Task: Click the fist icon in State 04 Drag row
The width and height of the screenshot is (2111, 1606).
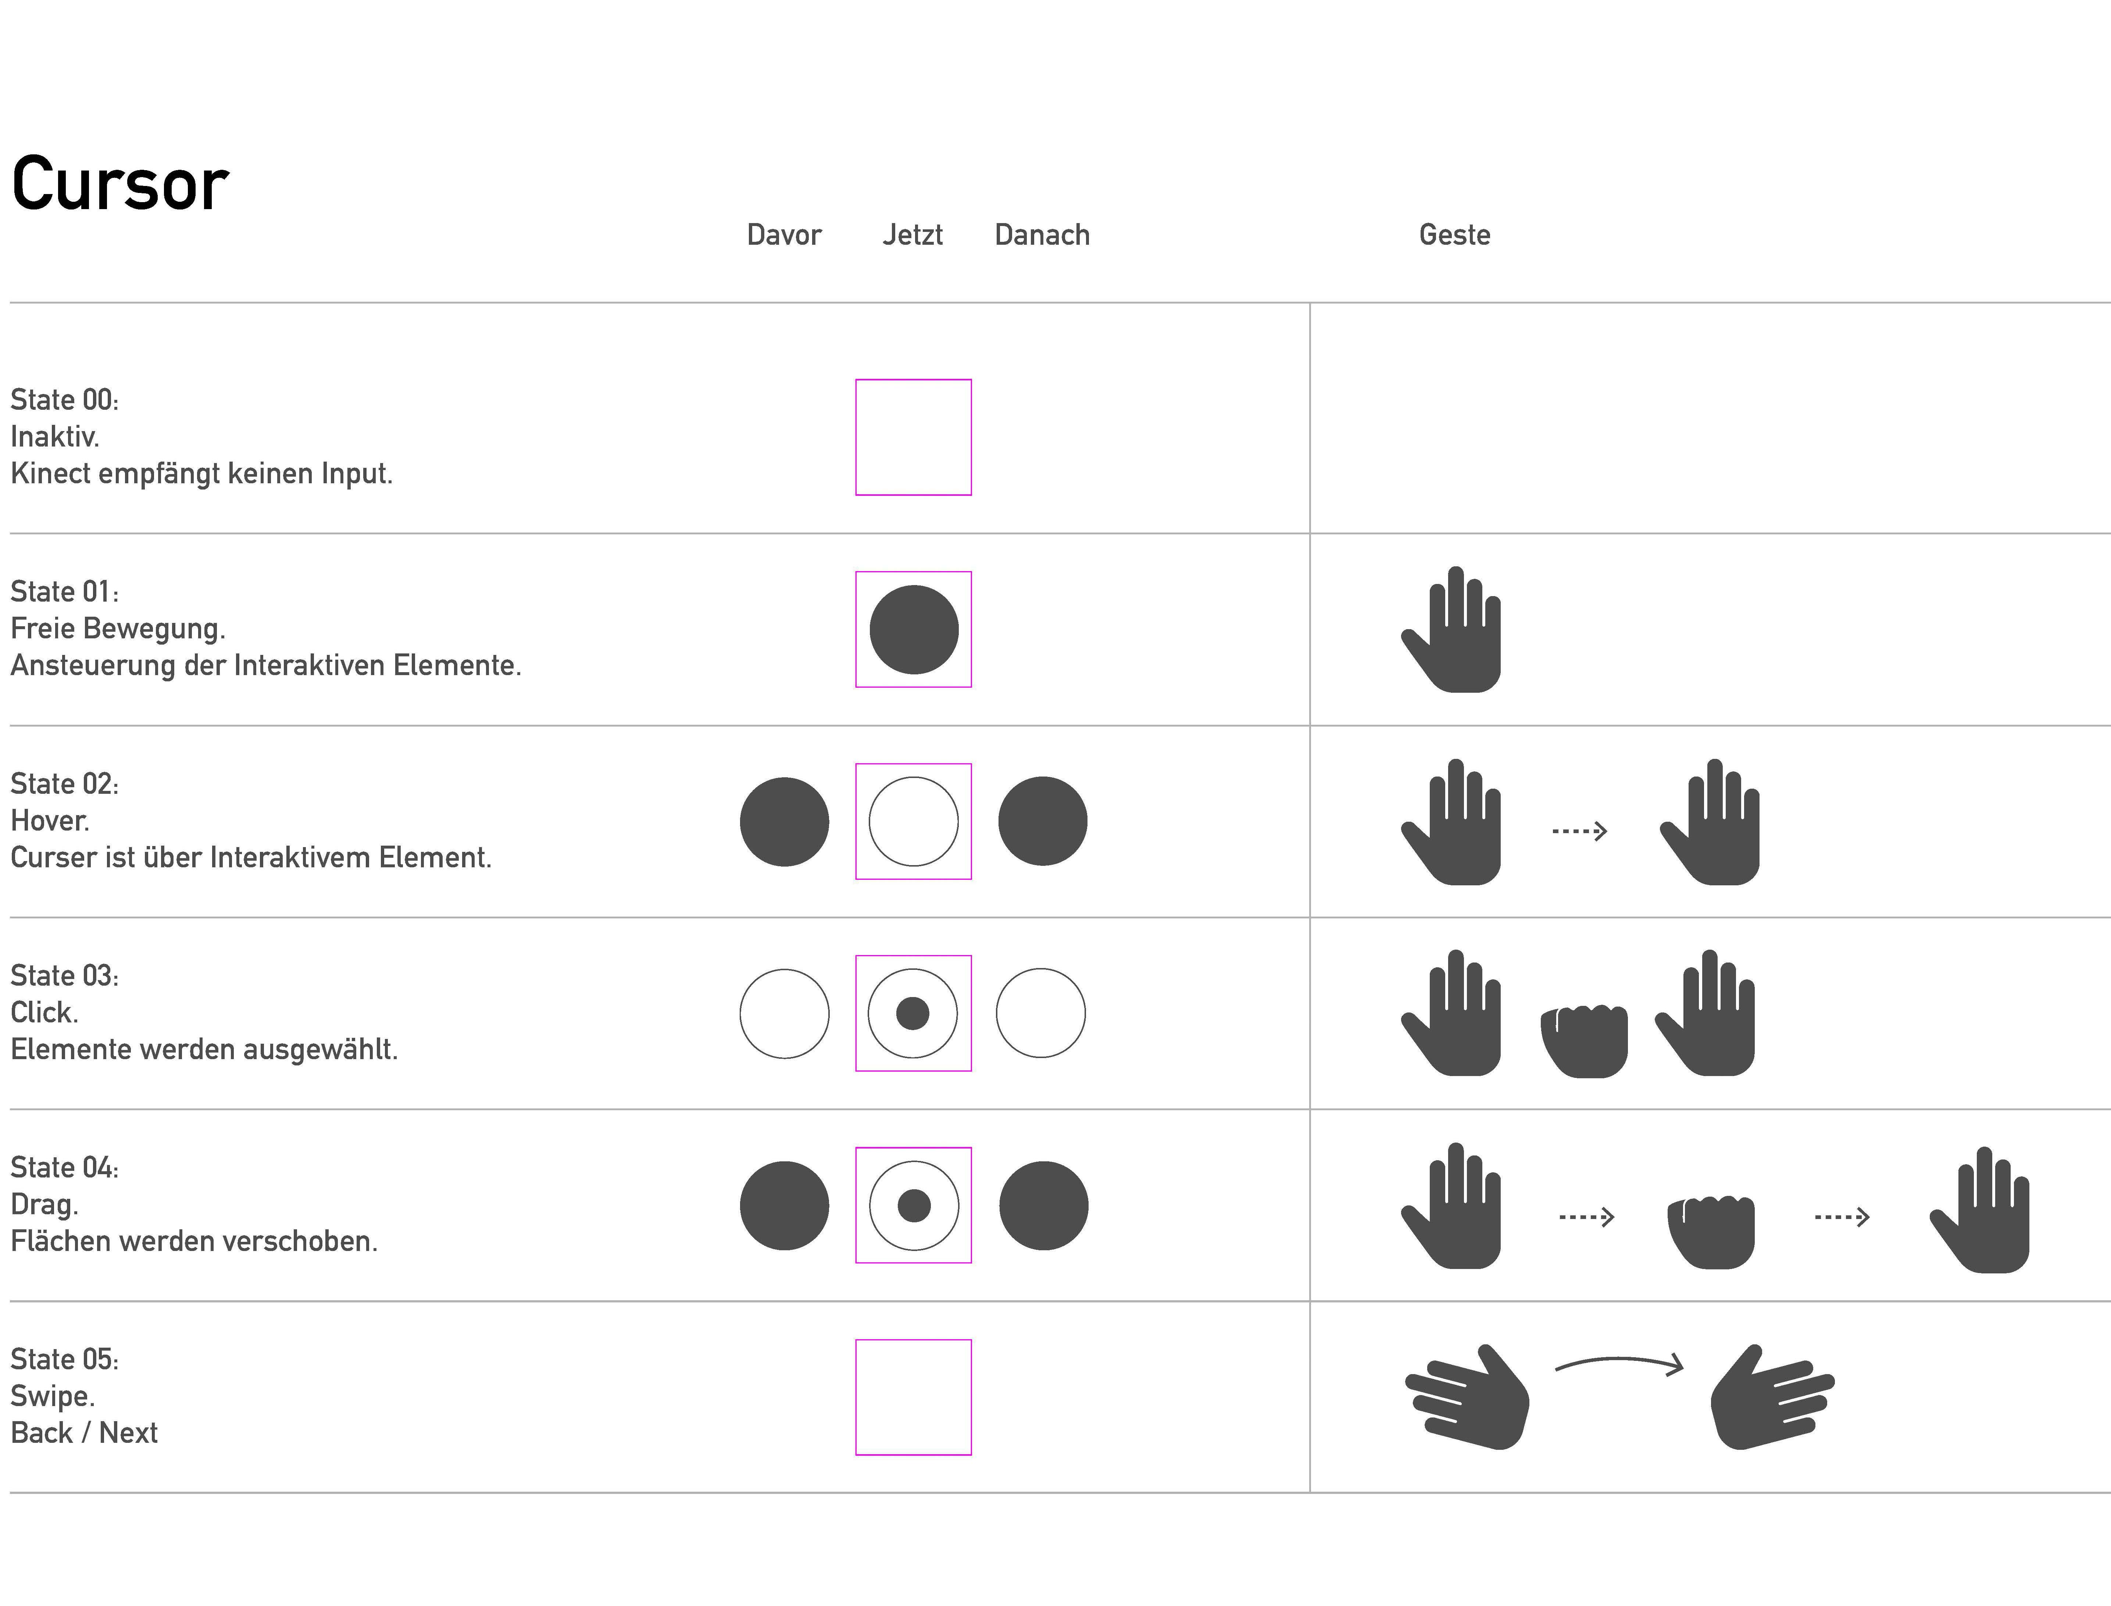Action: tap(1711, 1232)
